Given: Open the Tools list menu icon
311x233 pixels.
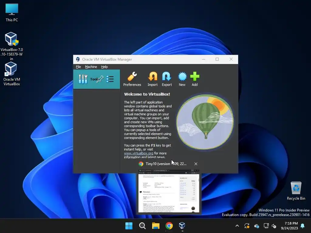Looking at the screenshot, I should (x=110, y=79).
